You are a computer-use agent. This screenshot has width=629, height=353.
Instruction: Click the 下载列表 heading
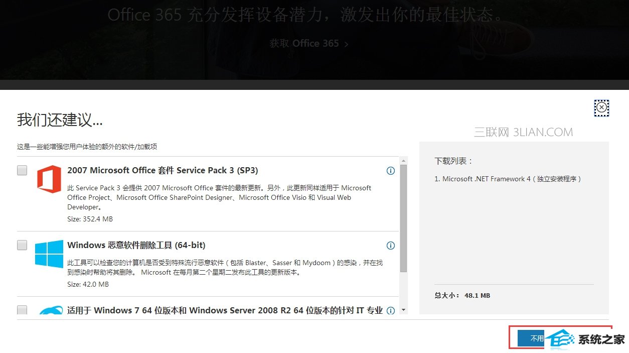454,161
